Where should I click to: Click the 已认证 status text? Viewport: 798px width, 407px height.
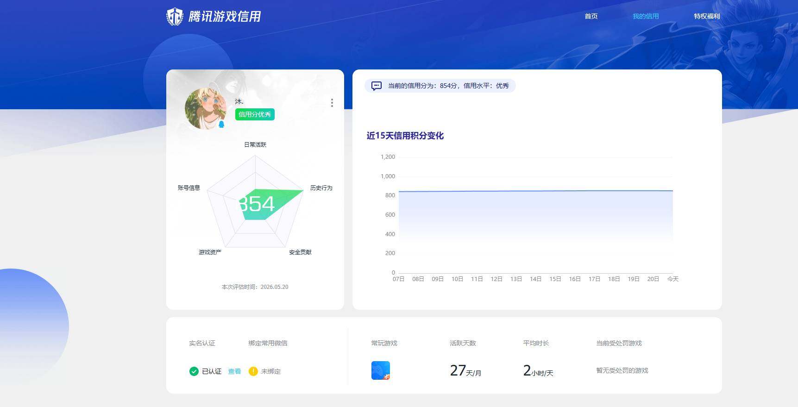click(212, 371)
